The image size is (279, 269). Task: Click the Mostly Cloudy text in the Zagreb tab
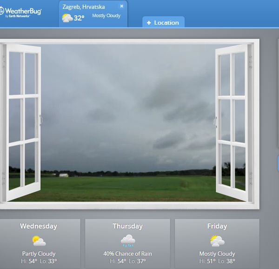click(106, 16)
